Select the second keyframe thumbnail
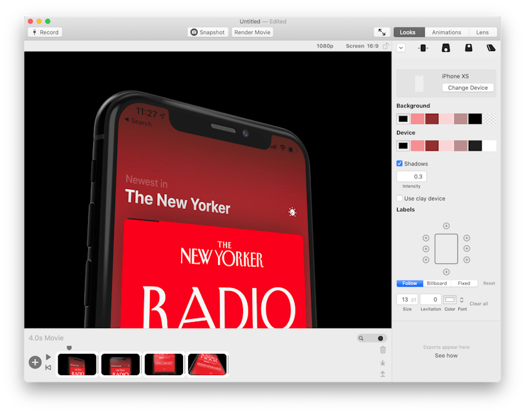The height and width of the screenshot is (414, 525). (120, 364)
